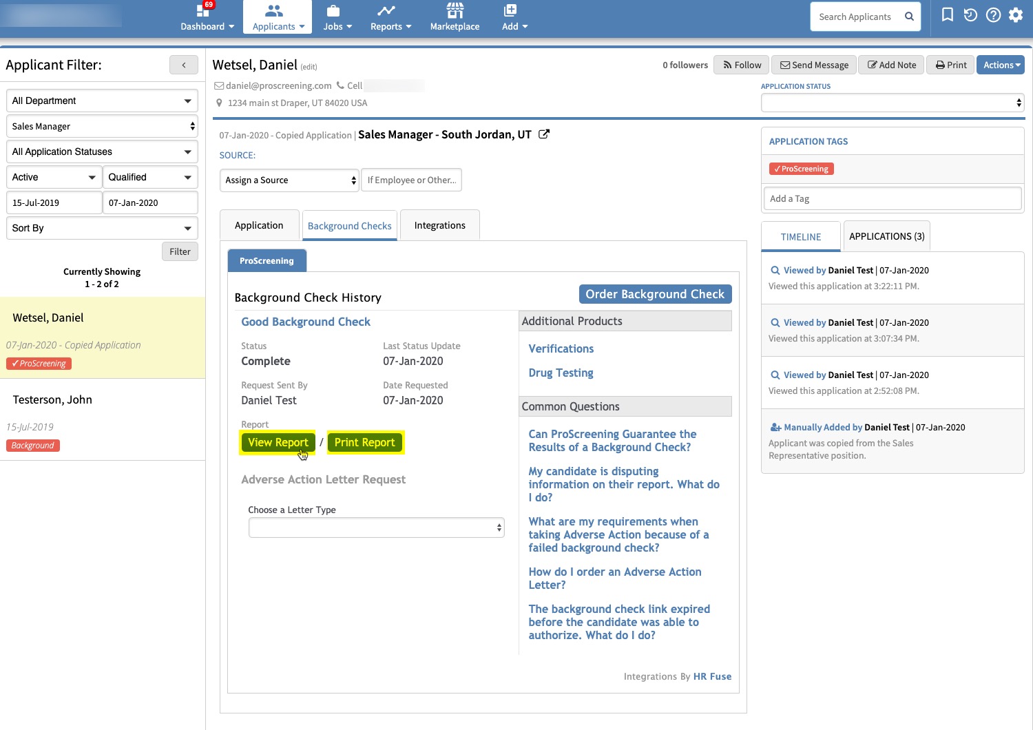The image size is (1033, 730).
Task: Open the Application Status dropdown
Action: coord(892,103)
